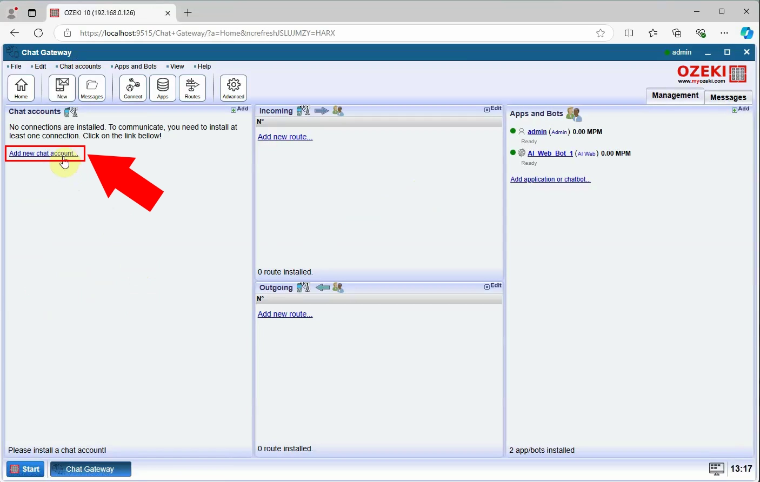Click the Routes signpost toolbar icon

(x=192, y=88)
